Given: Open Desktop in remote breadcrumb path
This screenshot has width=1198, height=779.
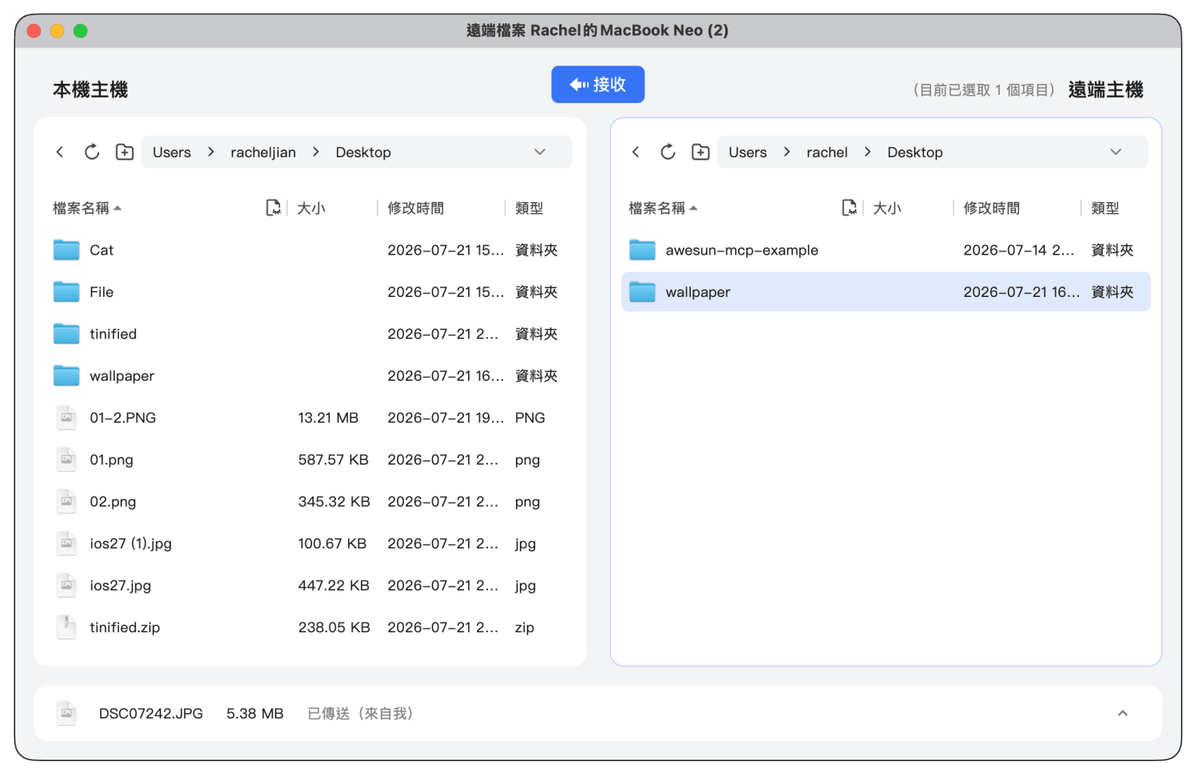Looking at the screenshot, I should (915, 152).
